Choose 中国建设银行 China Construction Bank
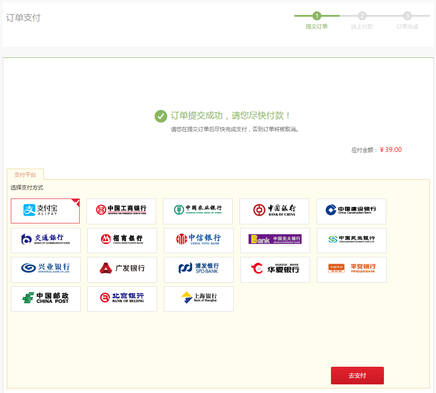Image resolution: width=436 pixels, height=393 pixels. coord(351,211)
